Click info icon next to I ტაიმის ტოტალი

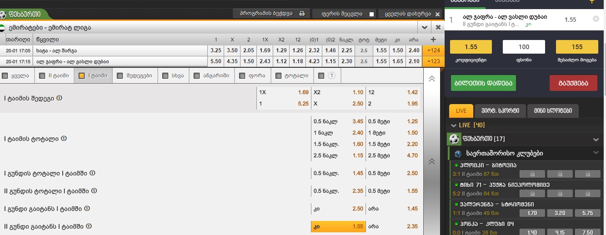click(x=64, y=139)
